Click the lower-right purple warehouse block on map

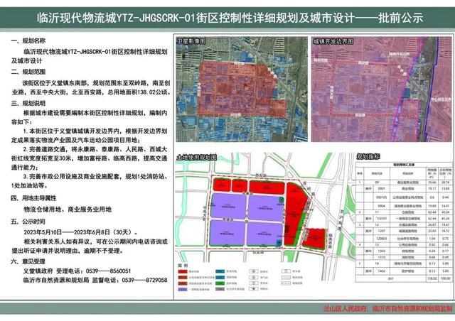point(264,233)
